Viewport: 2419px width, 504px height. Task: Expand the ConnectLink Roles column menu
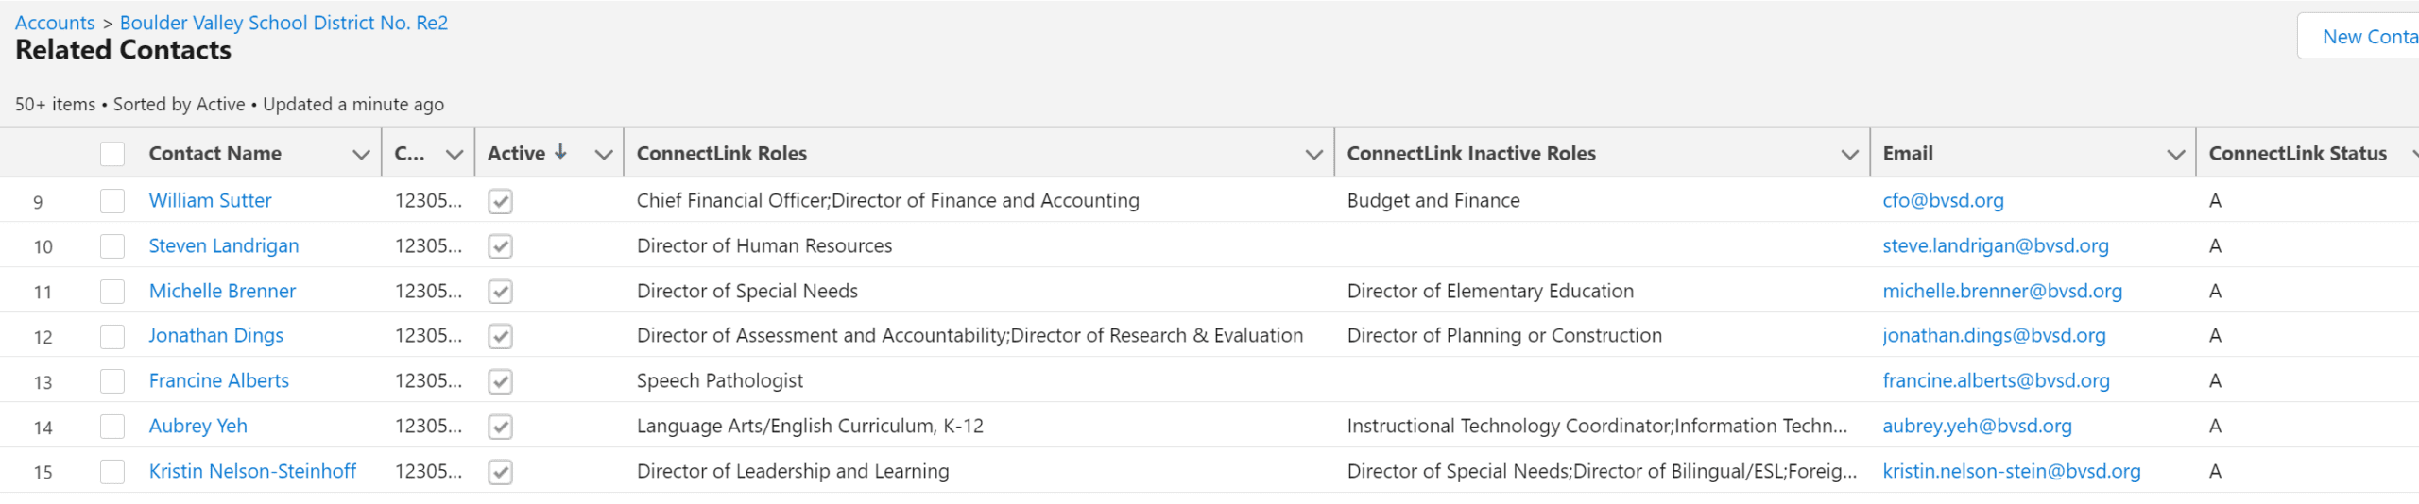pos(1312,154)
